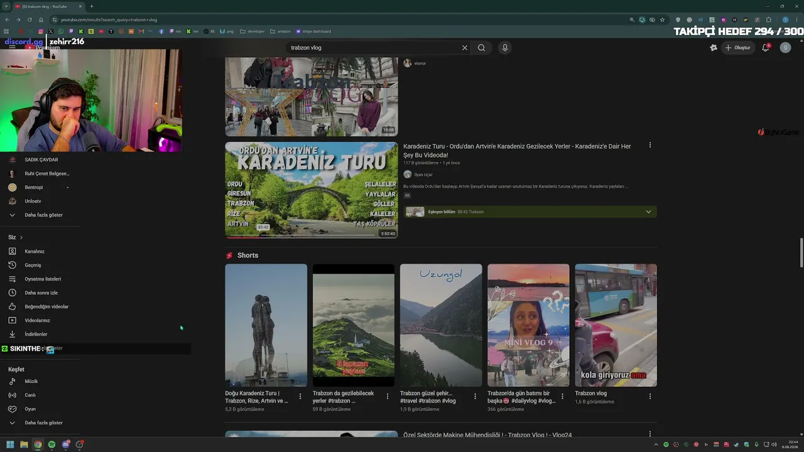Close the trabzon vlog browser tab
This screenshot has height=452, width=804.
(80, 6)
